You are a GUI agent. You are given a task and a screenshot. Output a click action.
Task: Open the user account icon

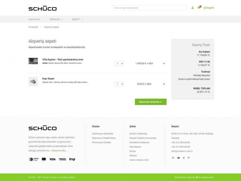point(192,8)
